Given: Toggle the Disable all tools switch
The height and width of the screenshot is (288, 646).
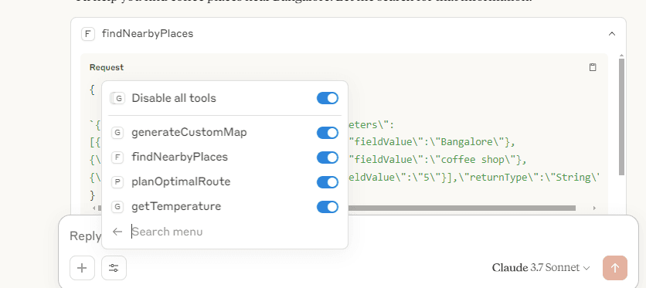Looking at the screenshot, I should pyautogui.click(x=328, y=98).
